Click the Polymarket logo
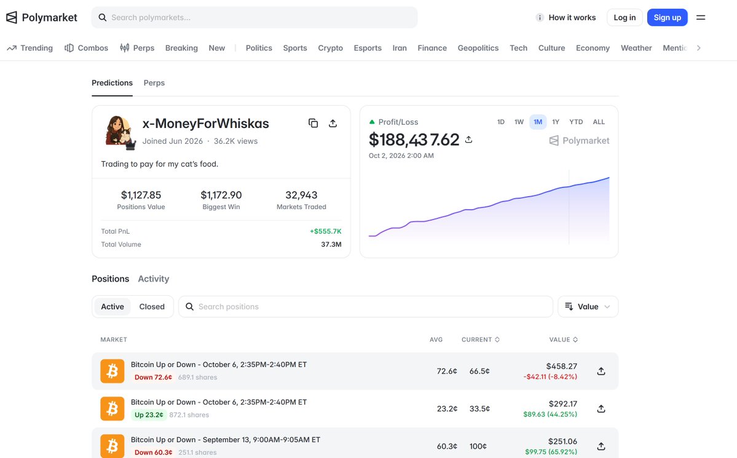Viewport: 737px width, 458px height. click(x=41, y=17)
